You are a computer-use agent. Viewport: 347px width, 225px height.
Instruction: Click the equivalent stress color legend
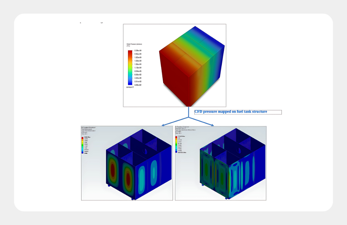click(x=177, y=145)
